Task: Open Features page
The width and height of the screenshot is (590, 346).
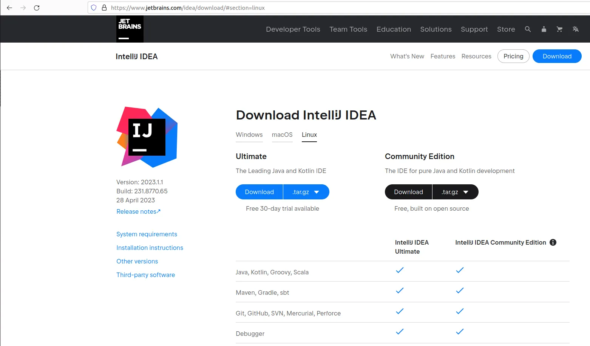Action: point(443,56)
